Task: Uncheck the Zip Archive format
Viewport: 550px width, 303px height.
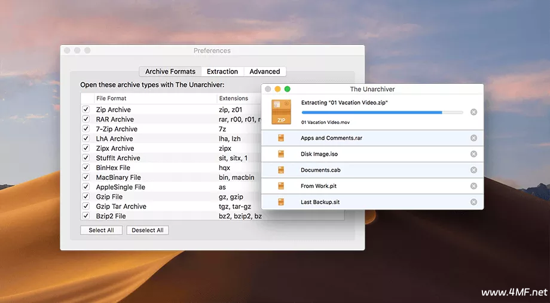Action: [86, 110]
